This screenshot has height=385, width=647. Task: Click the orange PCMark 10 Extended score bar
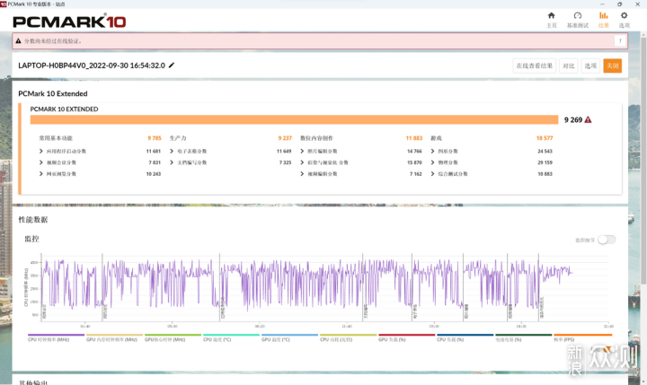(x=294, y=119)
